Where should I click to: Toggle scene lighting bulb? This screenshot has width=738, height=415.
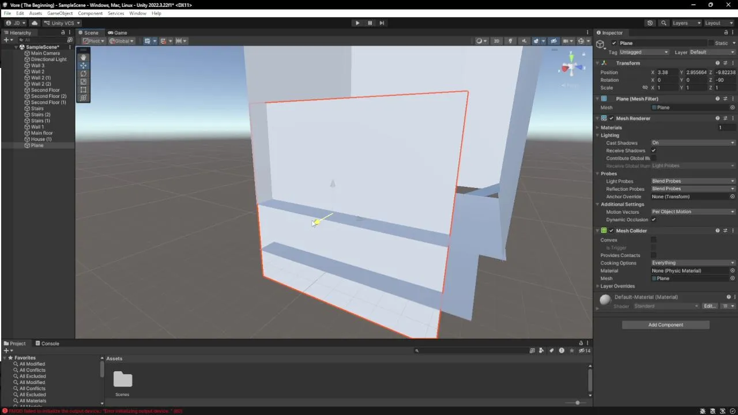coord(510,41)
